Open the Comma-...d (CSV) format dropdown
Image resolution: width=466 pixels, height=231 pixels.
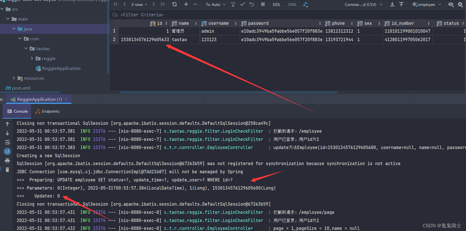tap(363, 5)
